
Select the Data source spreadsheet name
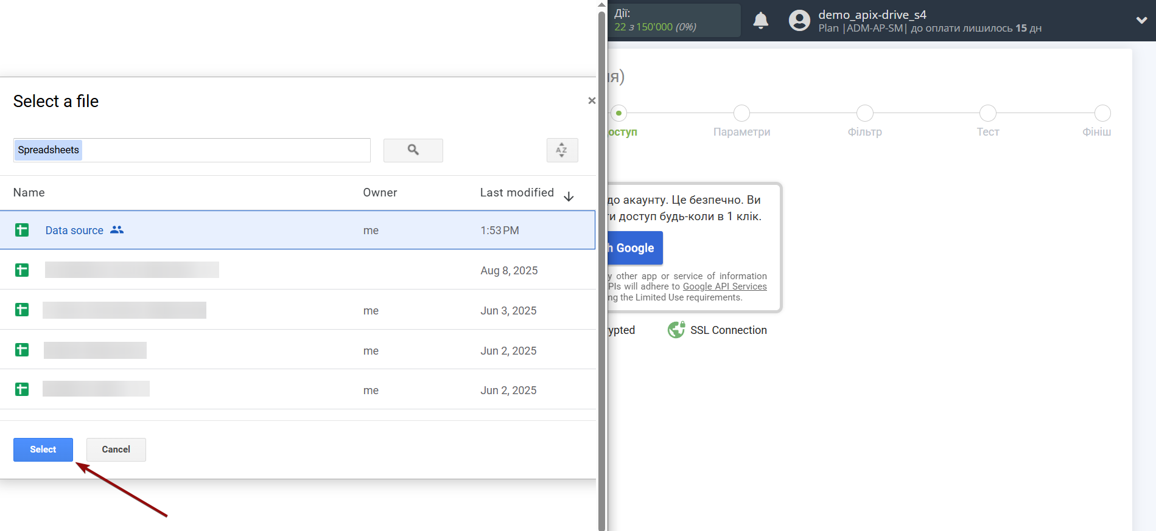(x=74, y=231)
